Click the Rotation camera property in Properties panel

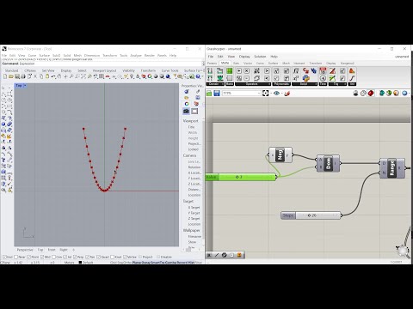(x=194, y=167)
